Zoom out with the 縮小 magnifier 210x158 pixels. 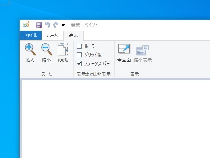tap(46, 53)
